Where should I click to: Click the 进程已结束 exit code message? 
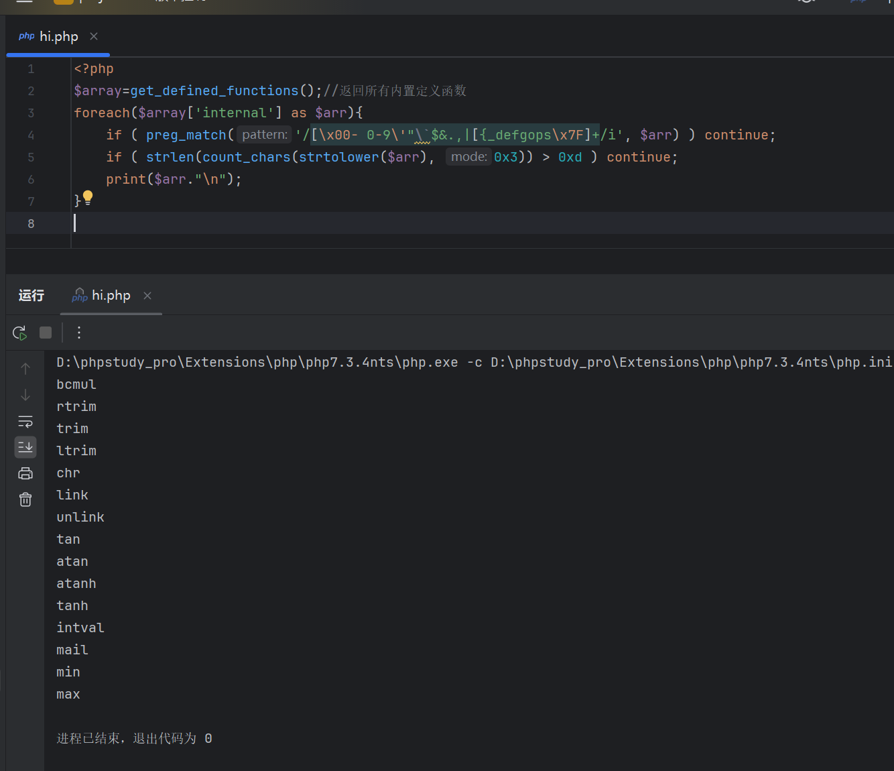tap(134, 739)
